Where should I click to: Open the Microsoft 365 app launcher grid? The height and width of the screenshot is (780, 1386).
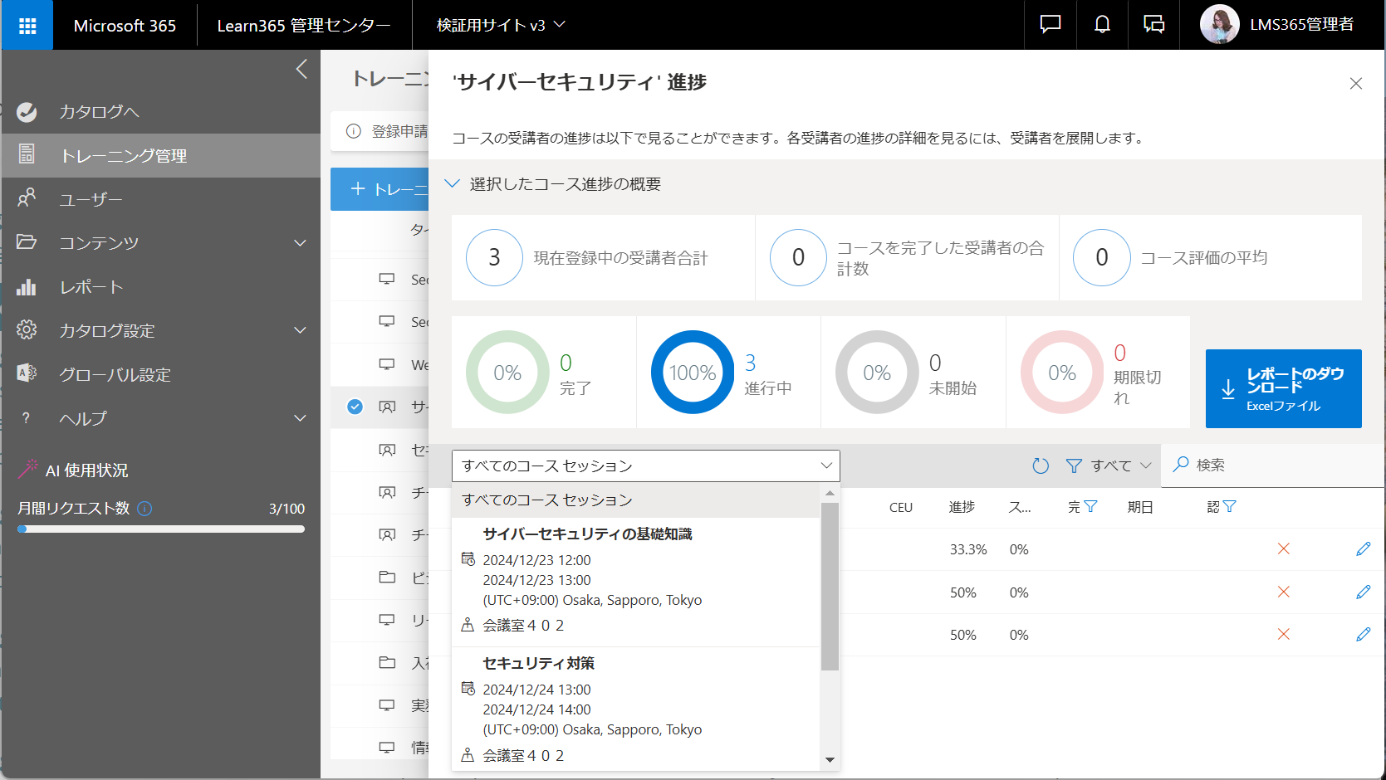[x=27, y=26]
